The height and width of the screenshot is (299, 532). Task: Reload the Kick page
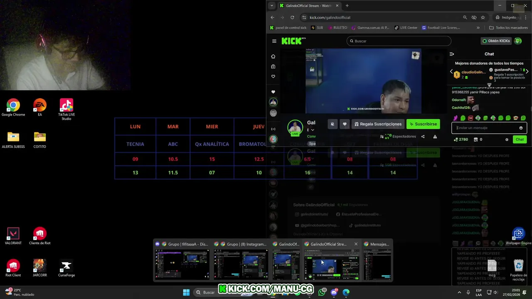(292, 17)
